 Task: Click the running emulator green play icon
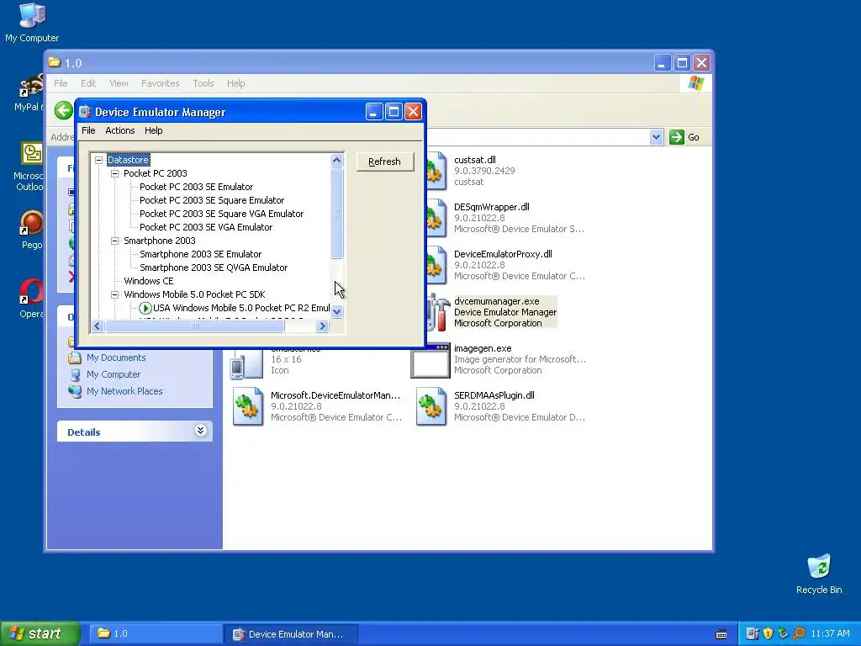pyautogui.click(x=145, y=308)
